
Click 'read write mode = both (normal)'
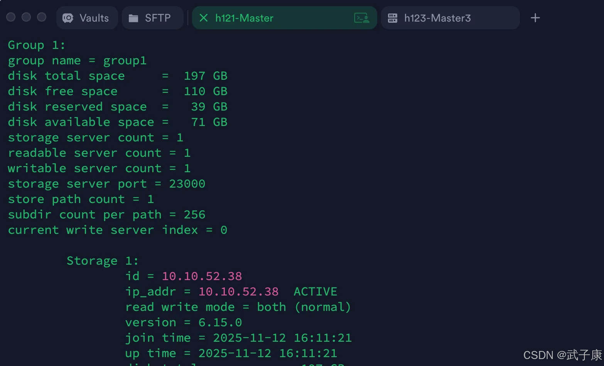click(x=238, y=307)
